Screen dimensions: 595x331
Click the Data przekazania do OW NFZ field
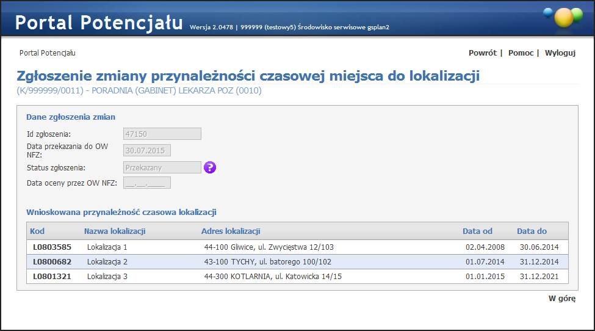(x=147, y=151)
